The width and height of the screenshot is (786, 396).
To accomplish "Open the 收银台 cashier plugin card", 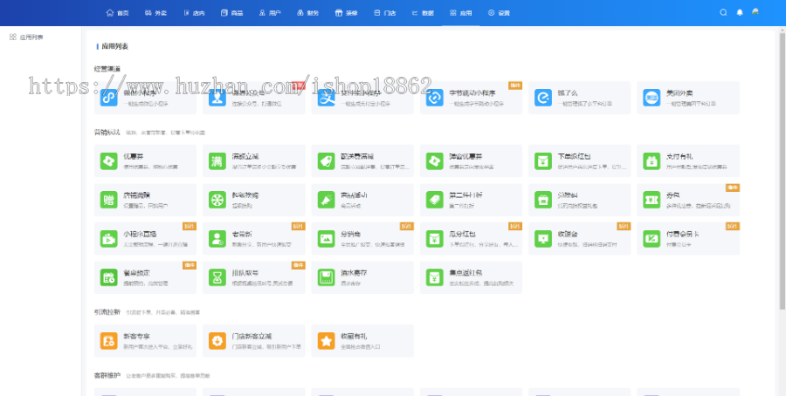I will tap(580, 239).
